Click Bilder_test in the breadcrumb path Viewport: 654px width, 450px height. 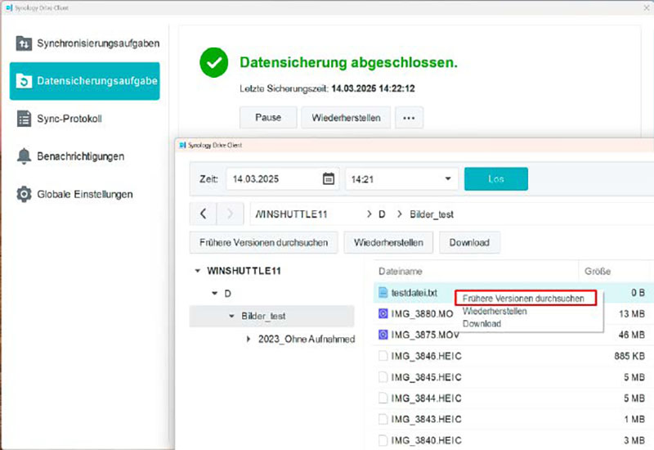tap(432, 214)
